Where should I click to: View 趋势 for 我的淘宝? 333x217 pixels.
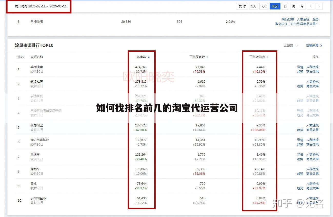click(300, 130)
